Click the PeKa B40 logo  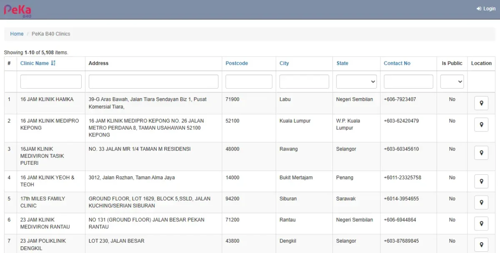pyautogui.click(x=17, y=10)
